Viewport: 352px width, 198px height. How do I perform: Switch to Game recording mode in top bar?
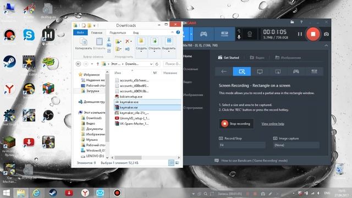click(x=204, y=34)
